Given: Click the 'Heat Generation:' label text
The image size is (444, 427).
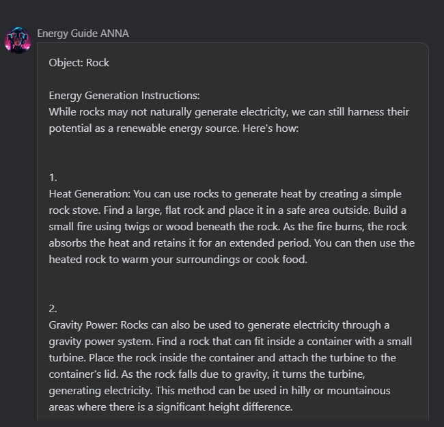Looking at the screenshot, I should tap(89, 194).
